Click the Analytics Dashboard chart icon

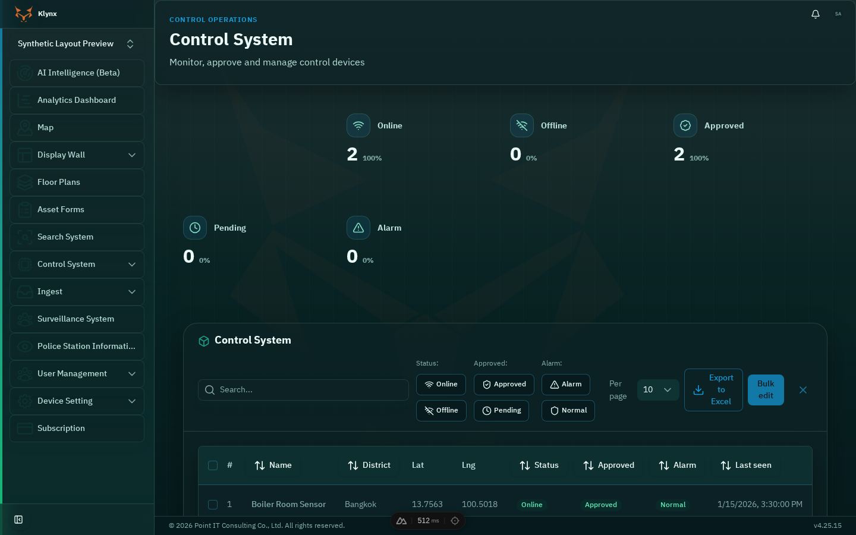point(25,100)
